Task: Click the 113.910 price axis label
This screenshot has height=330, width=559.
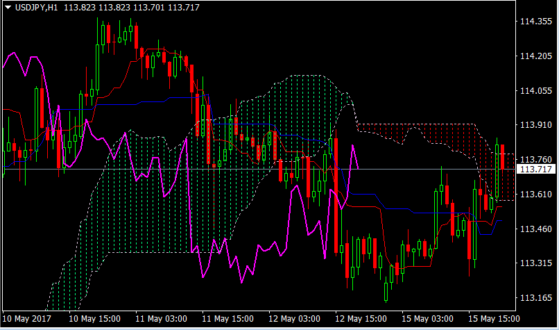Action: pyautogui.click(x=535, y=125)
